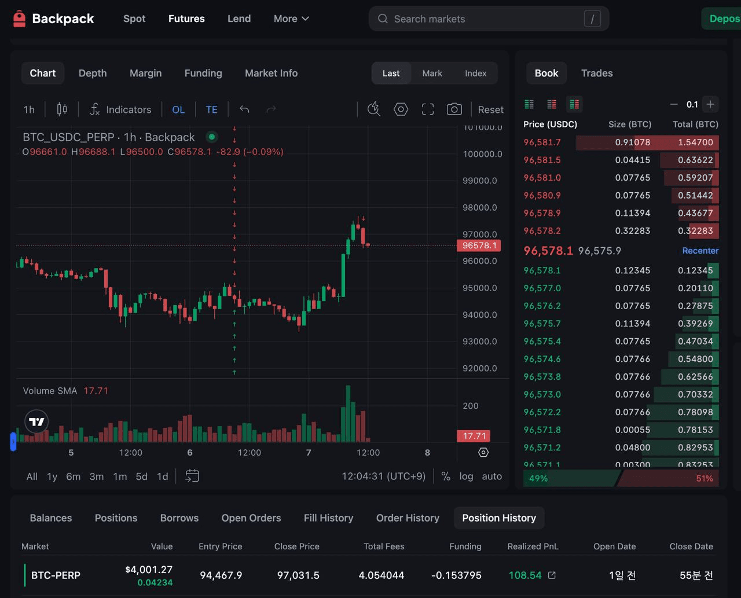The image size is (741, 598).
Task: Toggle percent scale on chart
Action: 446,476
